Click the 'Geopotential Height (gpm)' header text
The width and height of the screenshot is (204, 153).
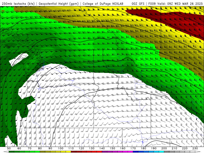click(x=59, y=4)
